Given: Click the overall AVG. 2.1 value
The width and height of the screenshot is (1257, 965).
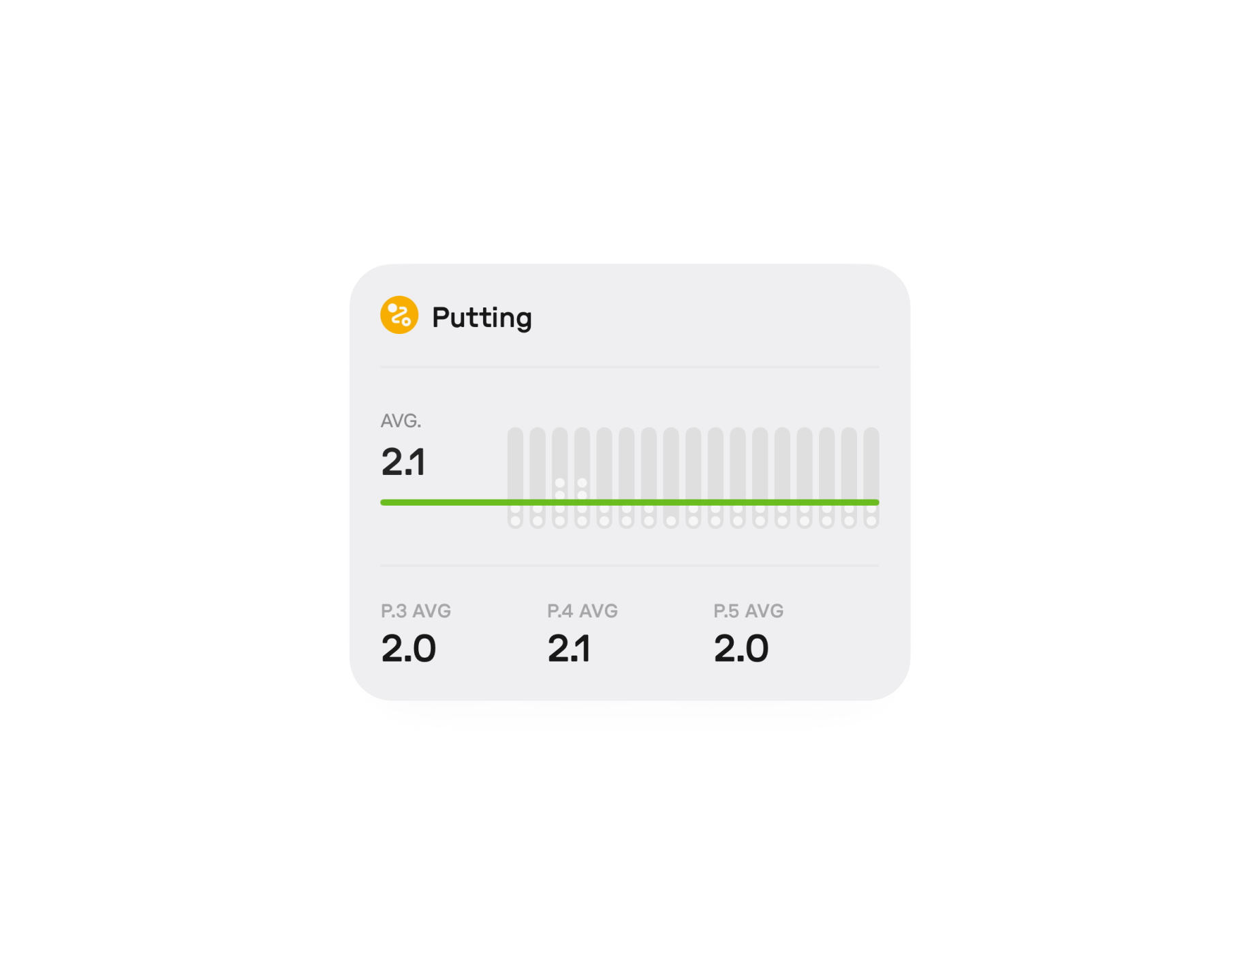Looking at the screenshot, I should [x=403, y=461].
